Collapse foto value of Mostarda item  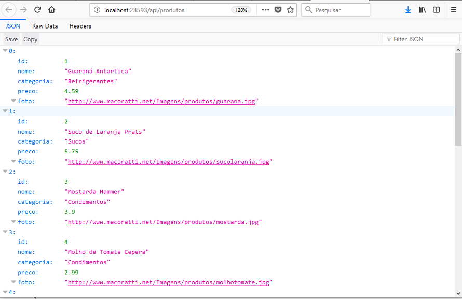point(13,222)
